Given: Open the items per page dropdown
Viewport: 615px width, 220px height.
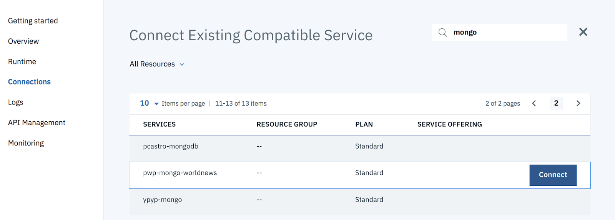Looking at the screenshot, I should click(x=149, y=103).
